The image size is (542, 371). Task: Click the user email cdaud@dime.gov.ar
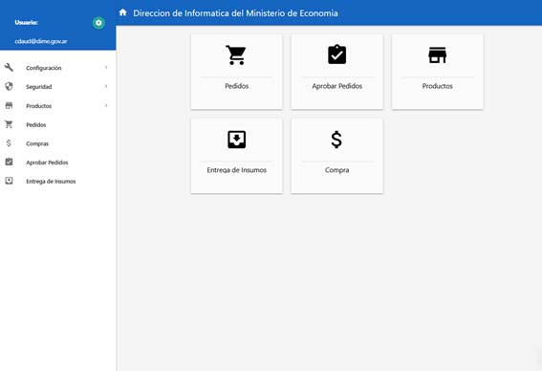[x=41, y=41]
